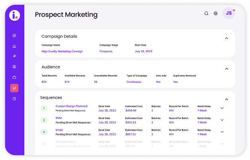This screenshot has width=250, height=160.
Task: Collapse the Campaign Details section
Action: click(227, 38)
